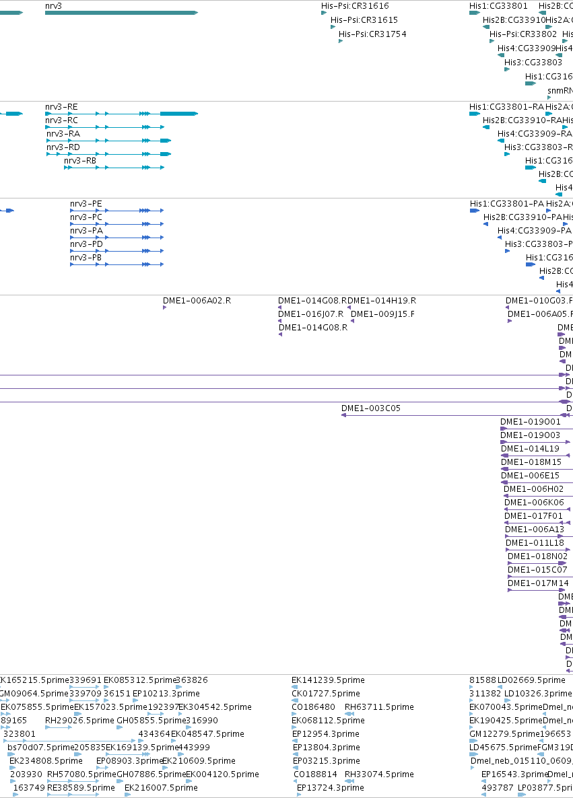Open the nrv3-RB transcript label
Image resolution: width=573 pixels, height=798 pixels.
coord(80,161)
